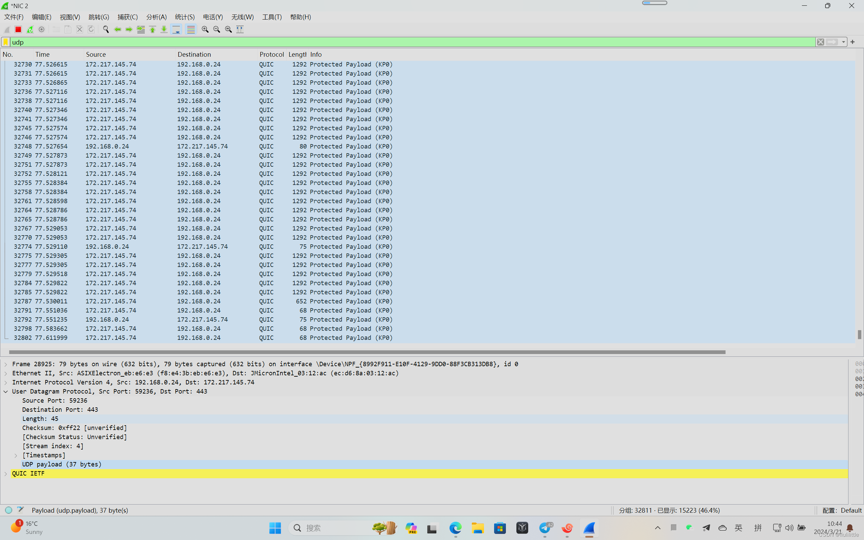This screenshot has height=540, width=864.
Task: Toggle auto-scroll during live capture
Action: [177, 29]
